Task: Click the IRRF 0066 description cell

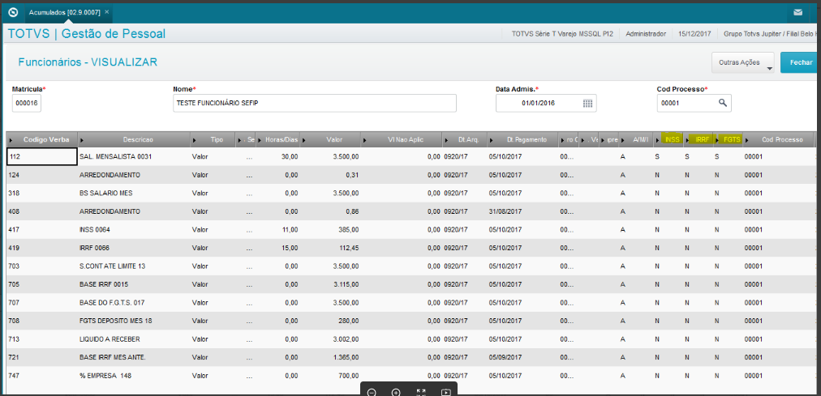Action: (95, 248)
